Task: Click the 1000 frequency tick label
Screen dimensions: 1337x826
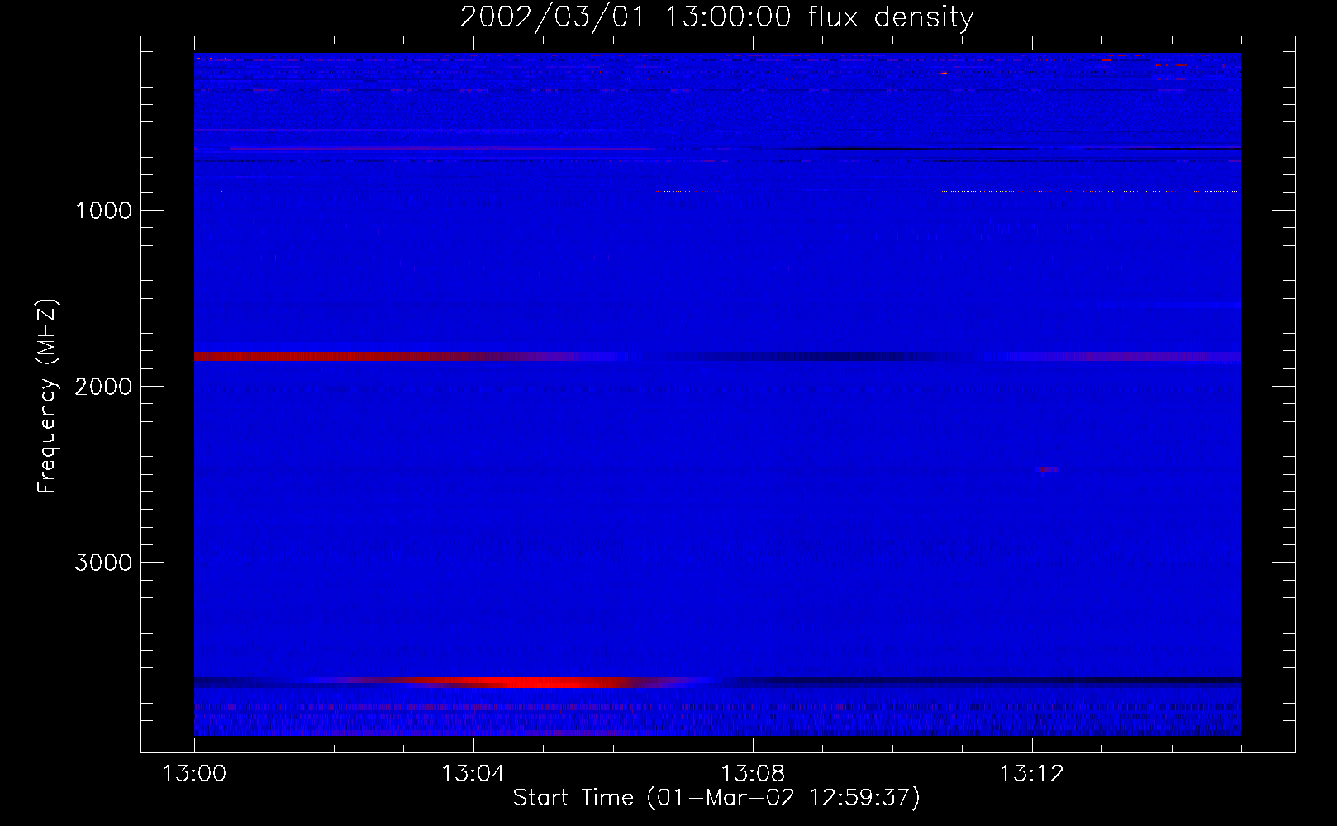Action: [x=103, y=211]
